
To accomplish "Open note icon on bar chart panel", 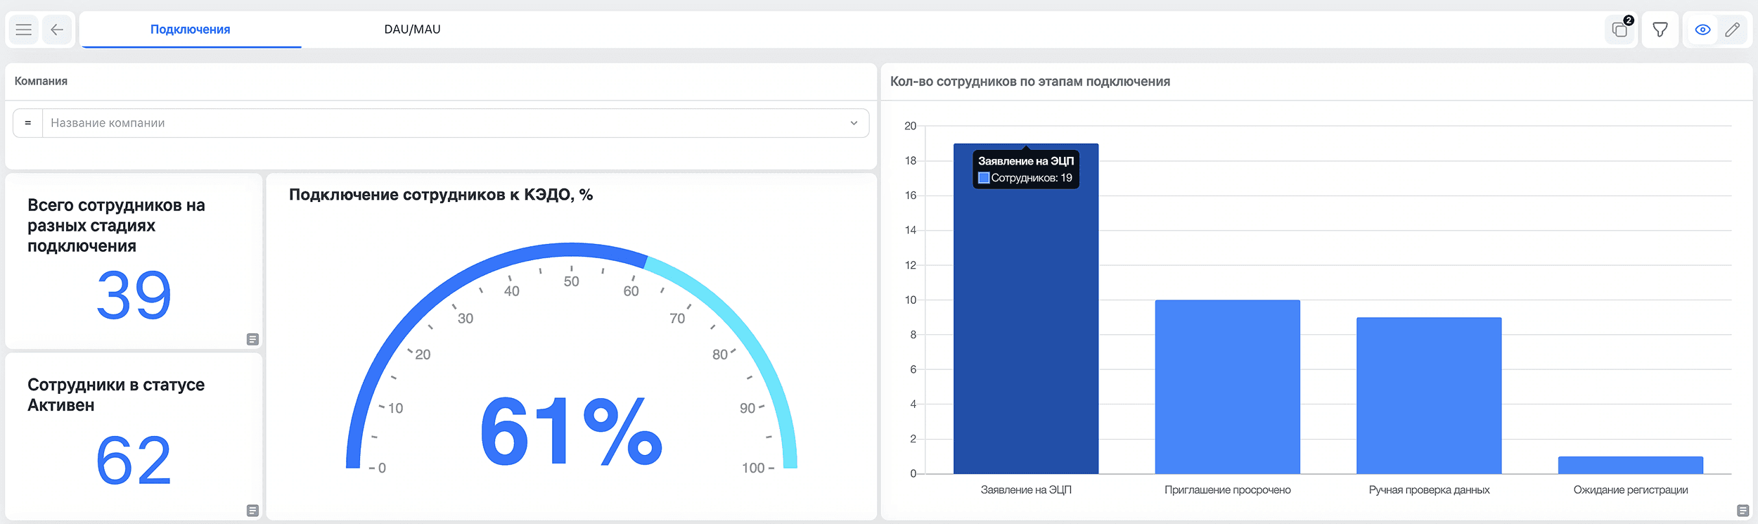I will (1743, 511).
